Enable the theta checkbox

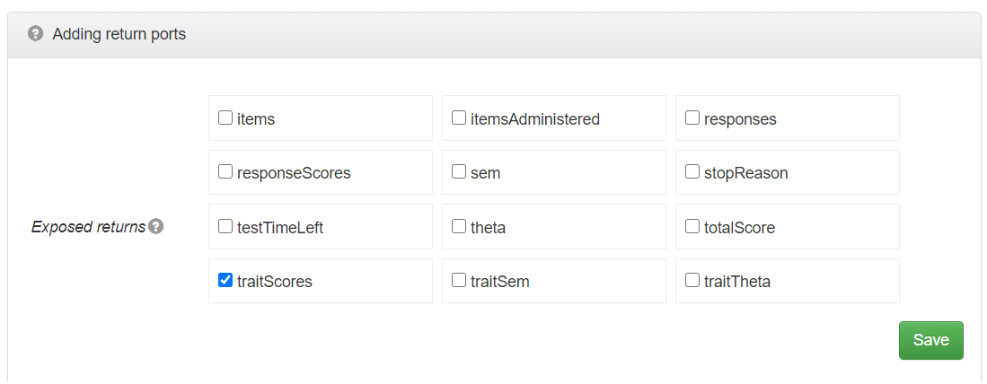coord(459,226)
